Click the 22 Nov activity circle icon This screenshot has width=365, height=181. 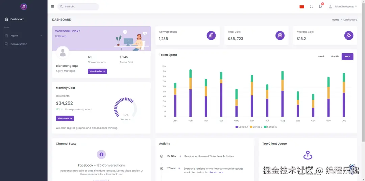(x=162, y=156)
